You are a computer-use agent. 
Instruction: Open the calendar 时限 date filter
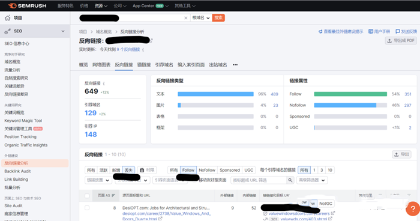coord(147,170)
